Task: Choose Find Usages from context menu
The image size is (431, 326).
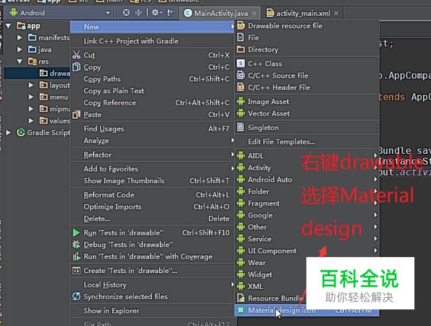Action: tap(153, 129)
